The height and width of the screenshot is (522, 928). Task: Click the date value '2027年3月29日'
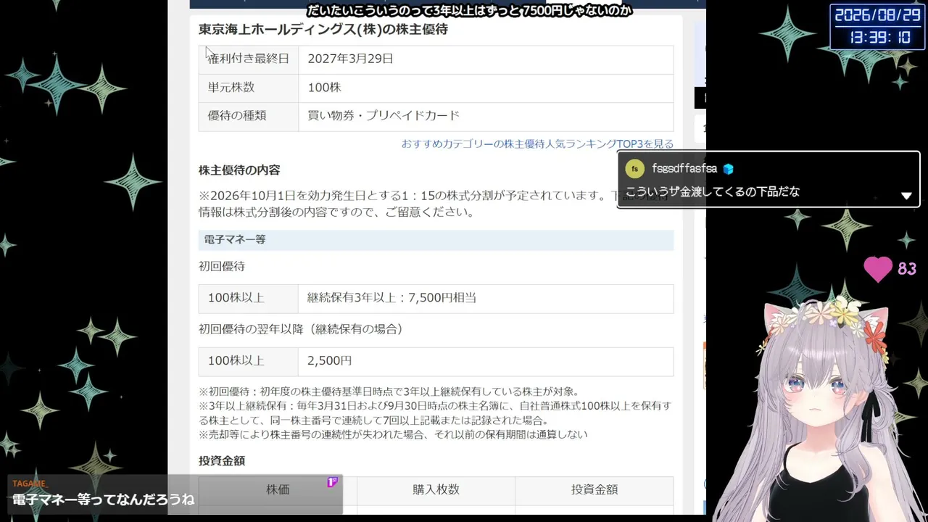click(350, 59)
